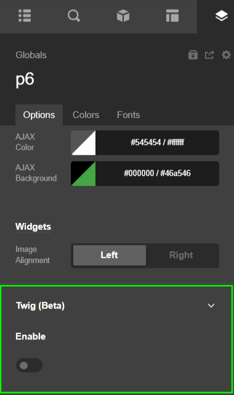Switch to the Colors tab

86,115
